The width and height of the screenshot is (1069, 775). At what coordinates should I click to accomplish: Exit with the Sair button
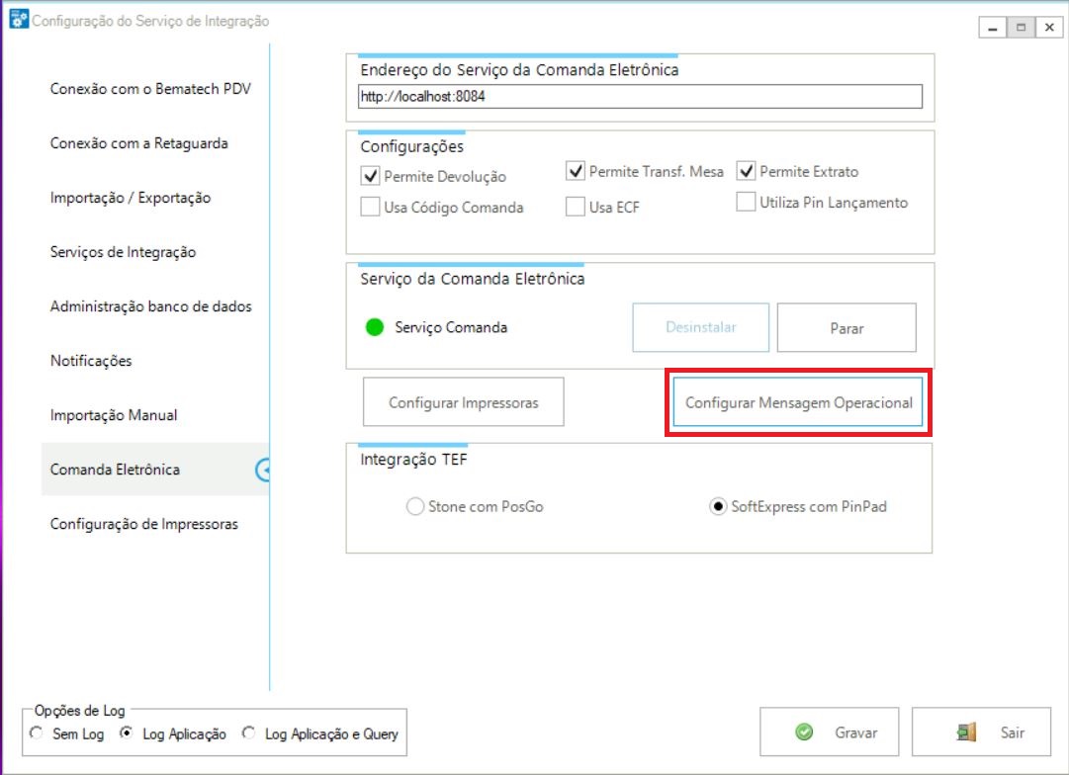(x=982, y=732)
